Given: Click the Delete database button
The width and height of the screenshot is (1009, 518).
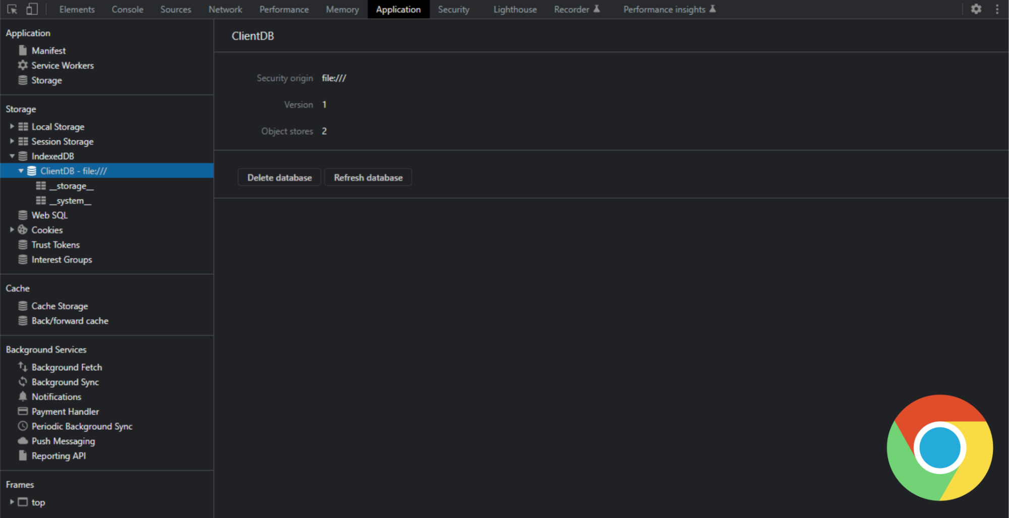Looking at the screenshot, I should coord(279,177).
